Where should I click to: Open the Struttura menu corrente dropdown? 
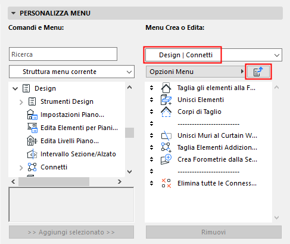tap(71, 72)
